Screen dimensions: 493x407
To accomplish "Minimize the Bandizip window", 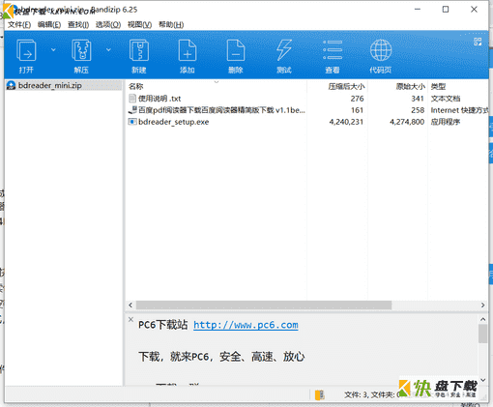I will pos(418,10).
